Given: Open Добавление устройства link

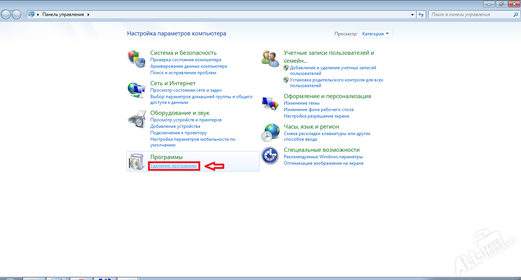Looking at the screenshot, I should (x=175, y=126).
